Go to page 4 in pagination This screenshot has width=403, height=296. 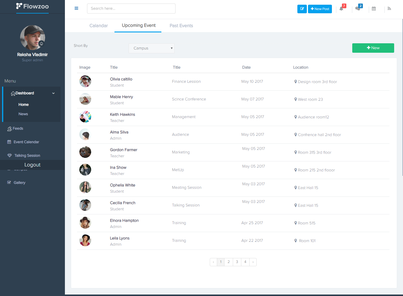click(x=245, y=262)
